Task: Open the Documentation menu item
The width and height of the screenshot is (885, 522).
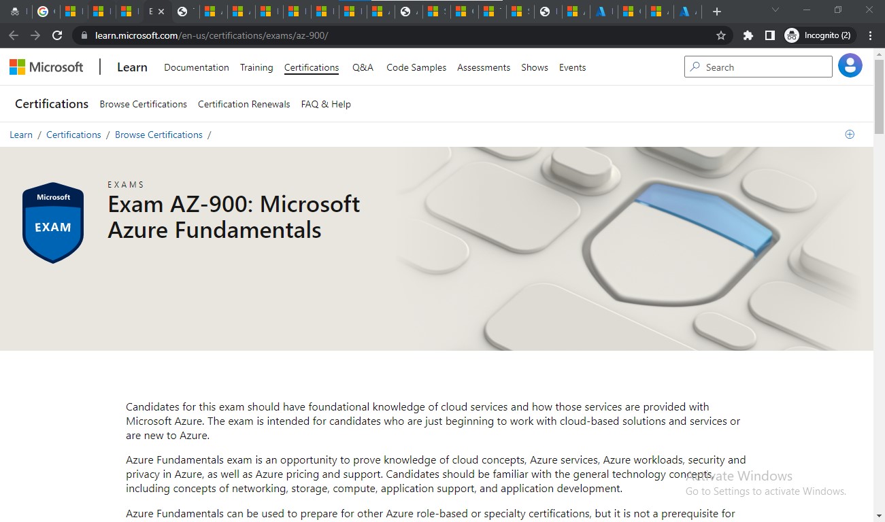Action: [196, 67]
